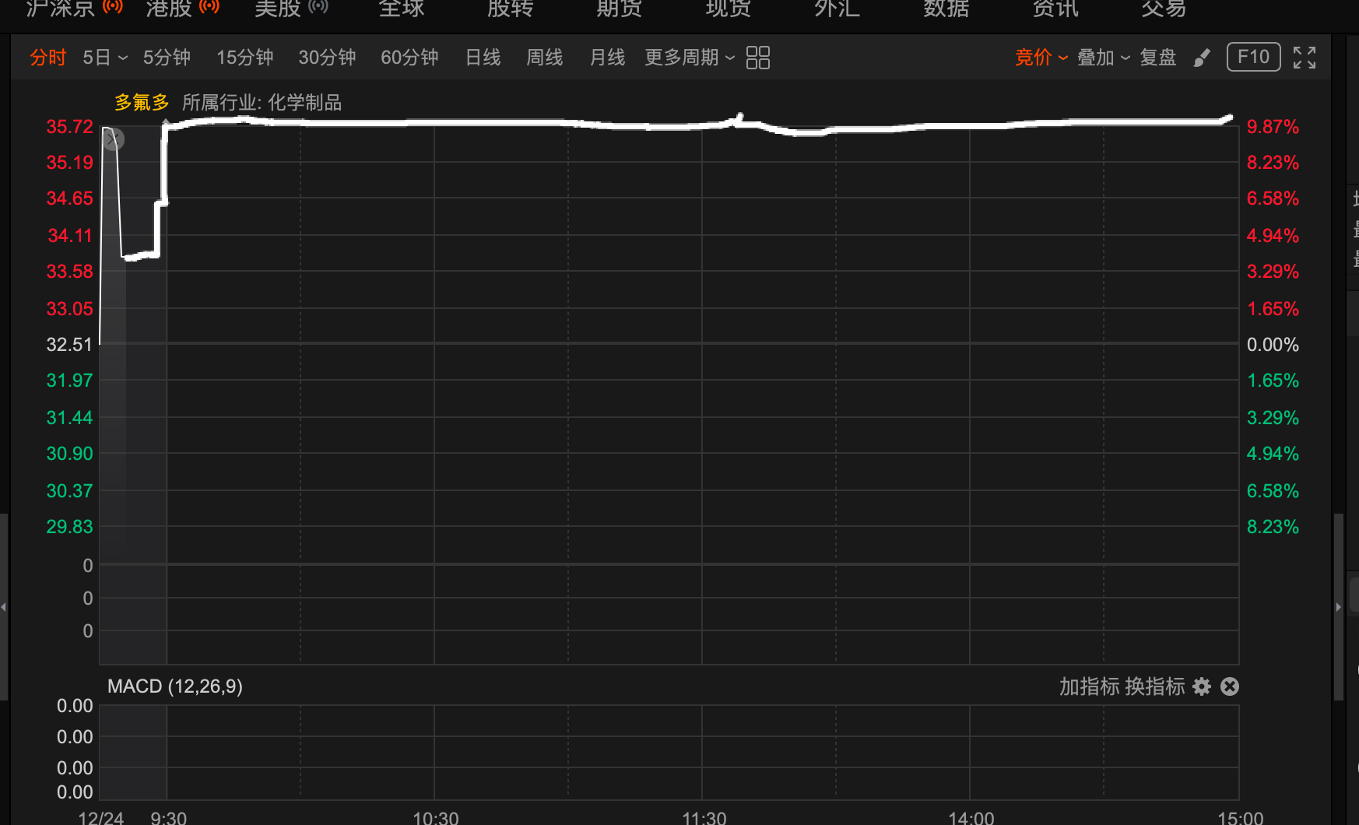The height and width of the screenshot is (825, 1359).
Task: Select the 60分钟 period tab
Action: (409, 58)
